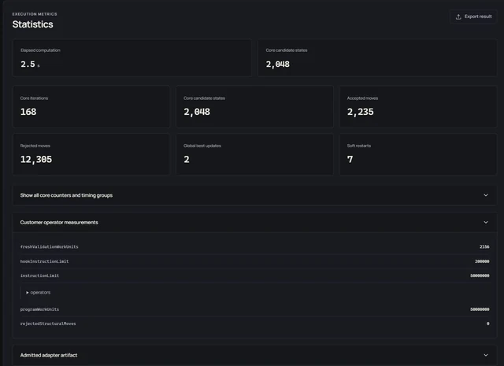The image size is (504, 366).
Task: Expand Show all core counters and timing groups
Action: coord(254,195)
